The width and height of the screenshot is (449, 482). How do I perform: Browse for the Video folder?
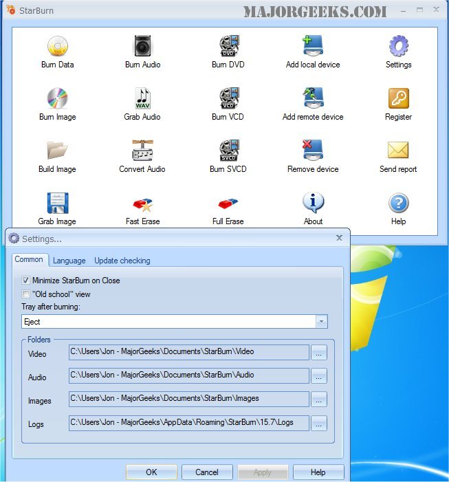pyautogui.click(x=319, y=352)
